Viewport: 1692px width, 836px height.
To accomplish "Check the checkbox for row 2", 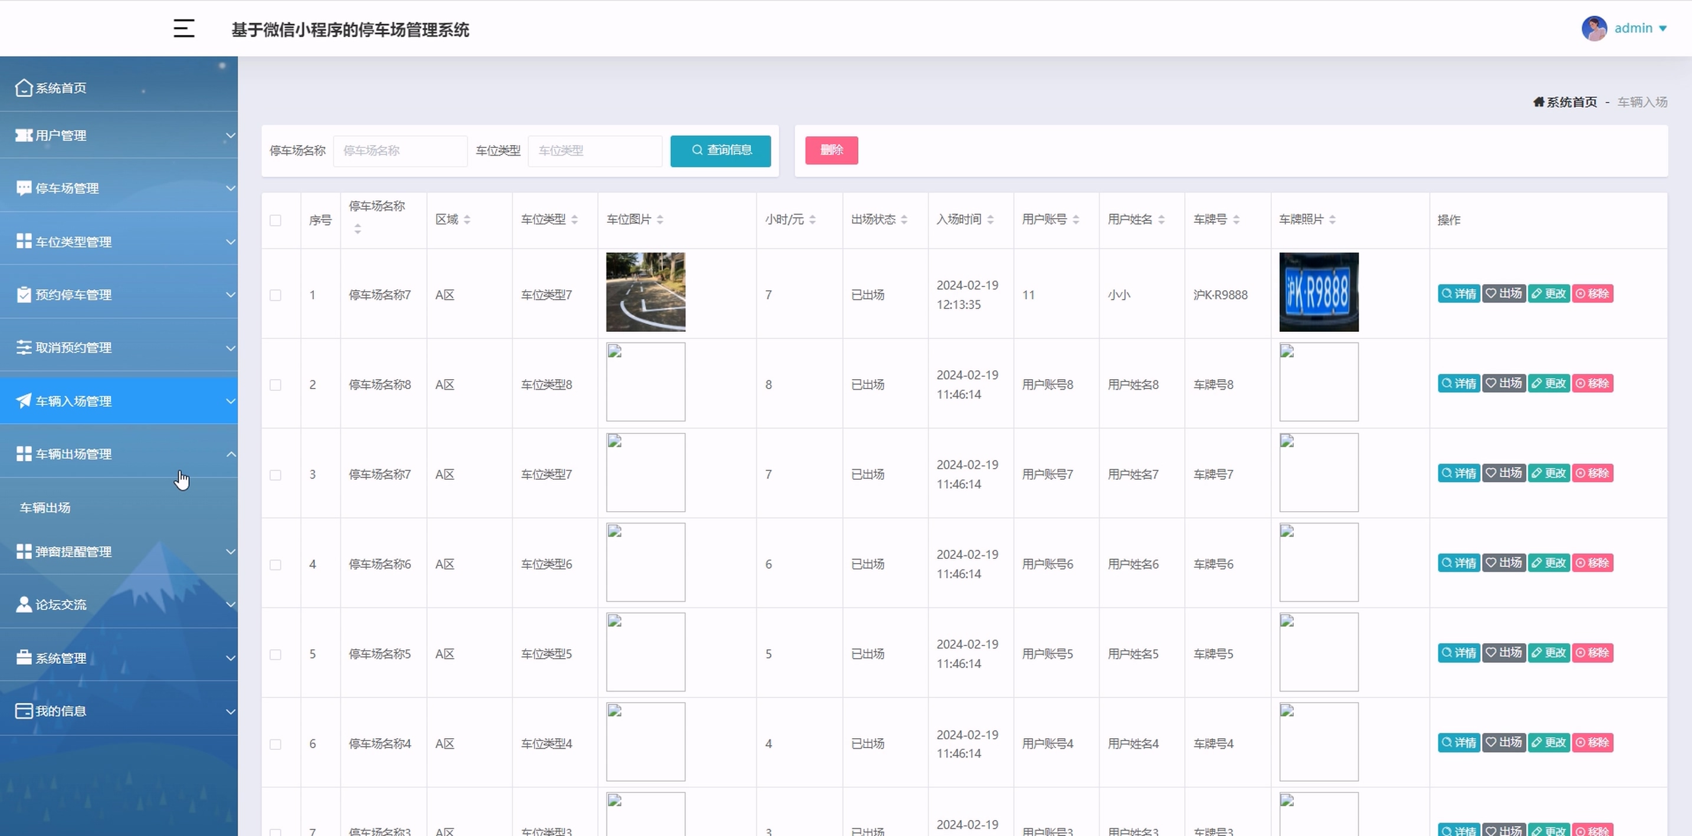I will click(x=275, y=385).
